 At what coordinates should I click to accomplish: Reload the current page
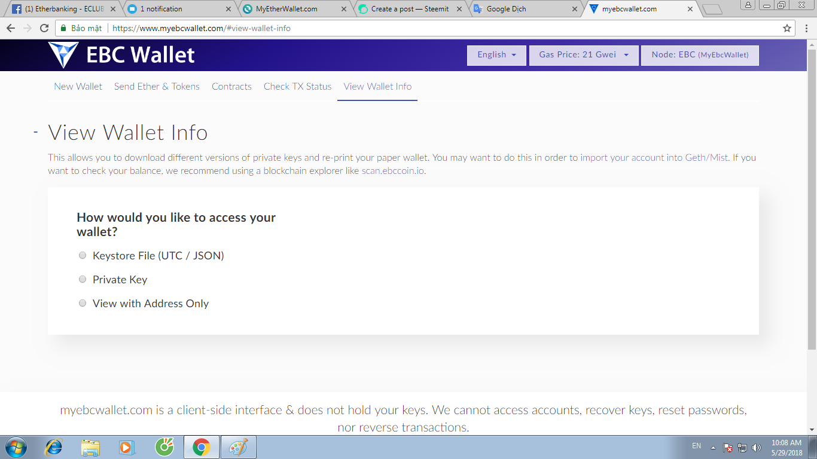click(44, 28)
